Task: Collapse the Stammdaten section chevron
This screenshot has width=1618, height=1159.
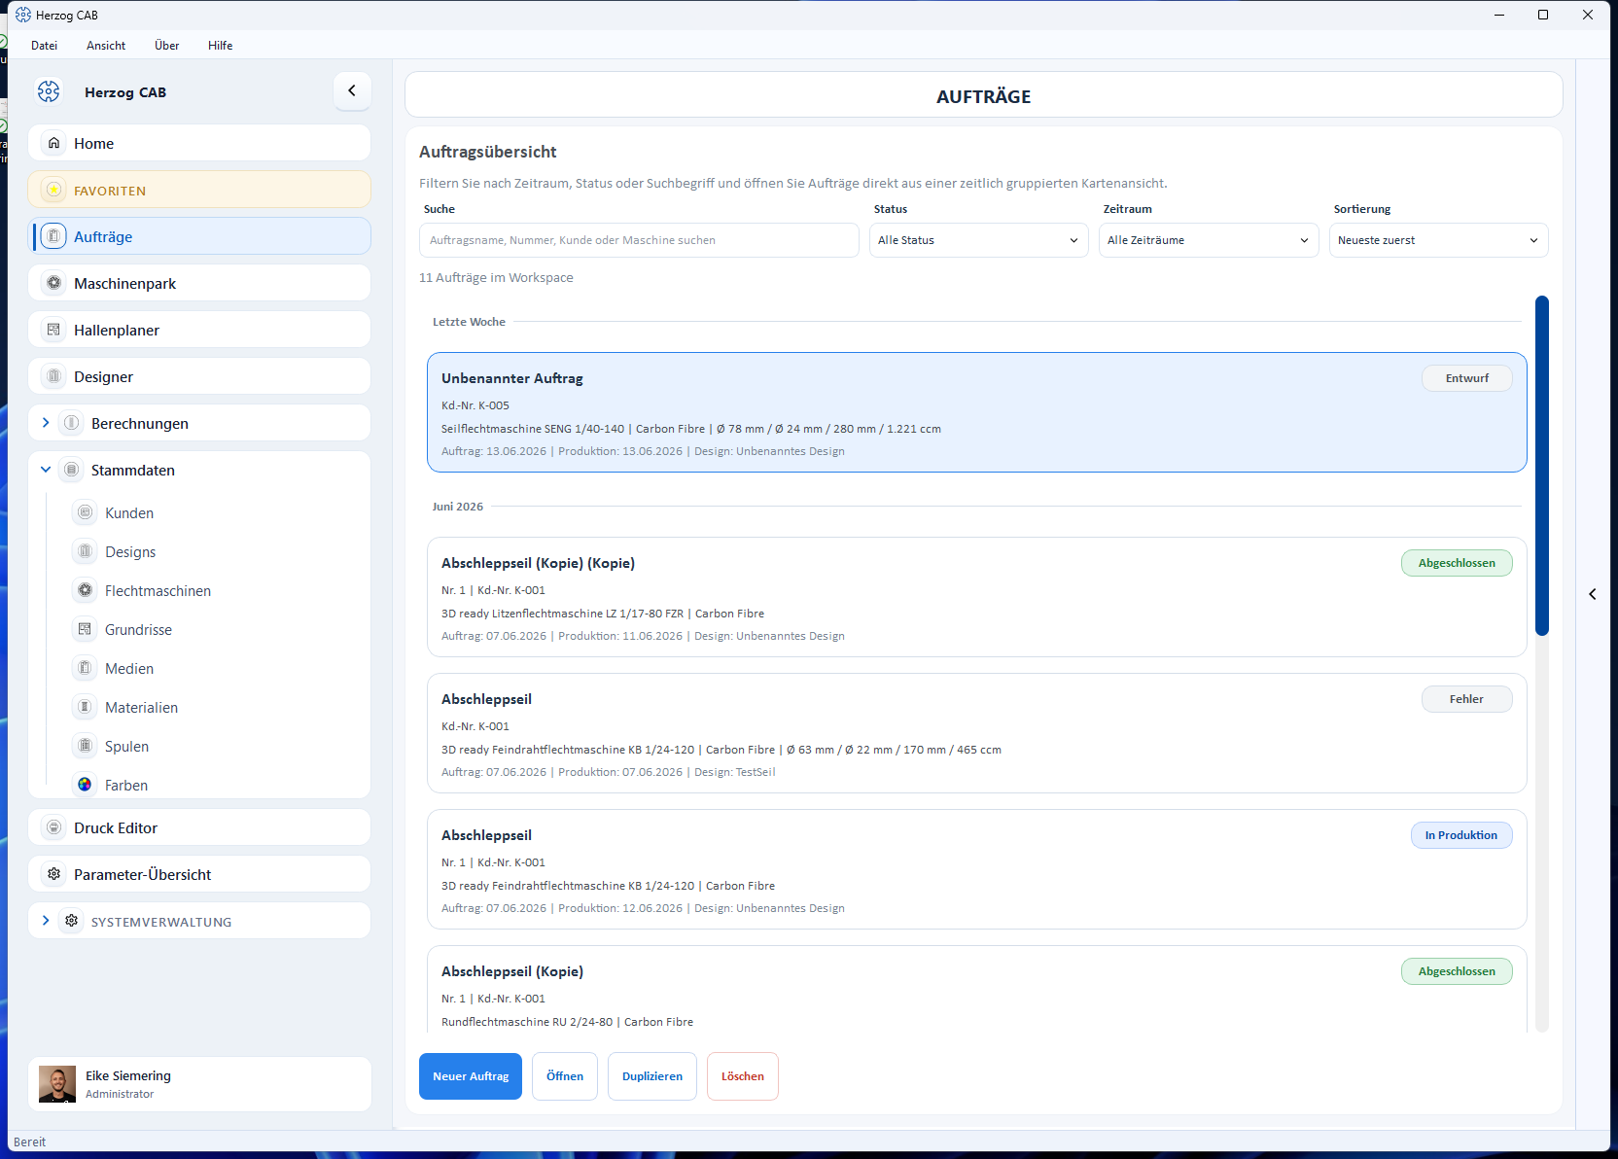Action: (46, 470)
